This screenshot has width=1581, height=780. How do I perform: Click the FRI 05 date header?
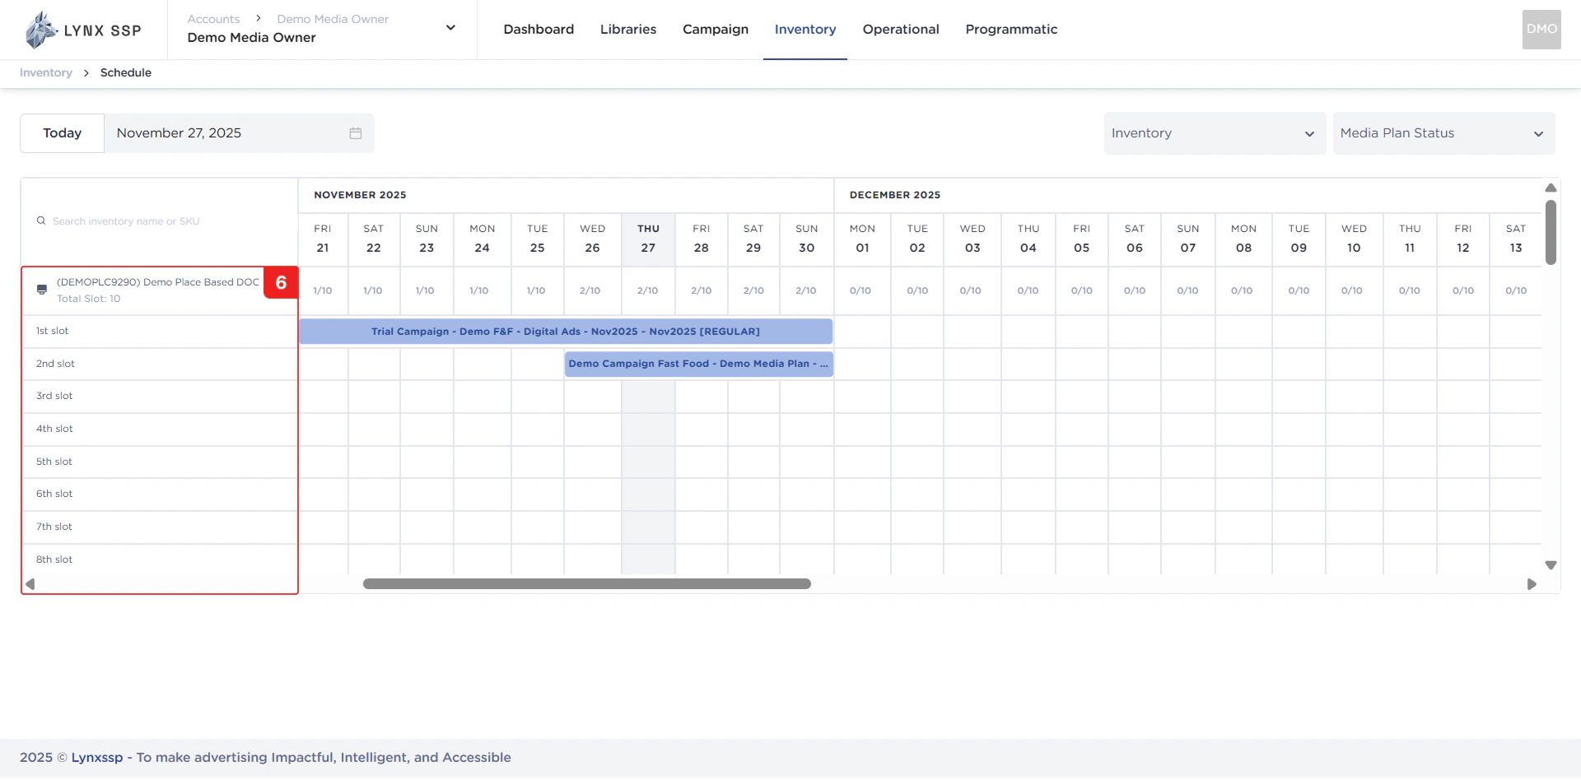coord(1082,239)
